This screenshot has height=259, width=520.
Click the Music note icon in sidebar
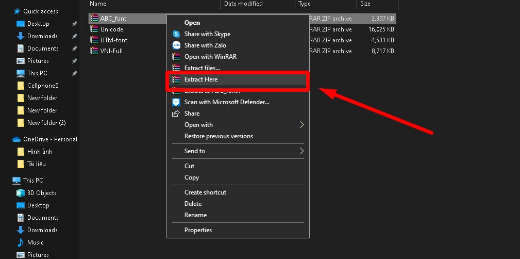click(21, 242)
